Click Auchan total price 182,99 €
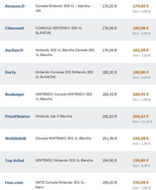Image resolution: width=156 pixels, height=190 pixels. [141, 50]
